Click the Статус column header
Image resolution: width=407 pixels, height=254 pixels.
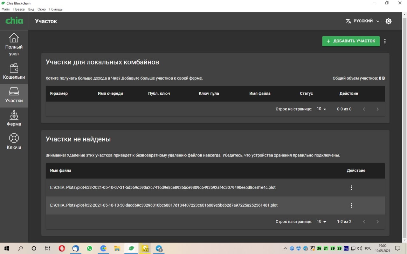click(x=306, y=93)
